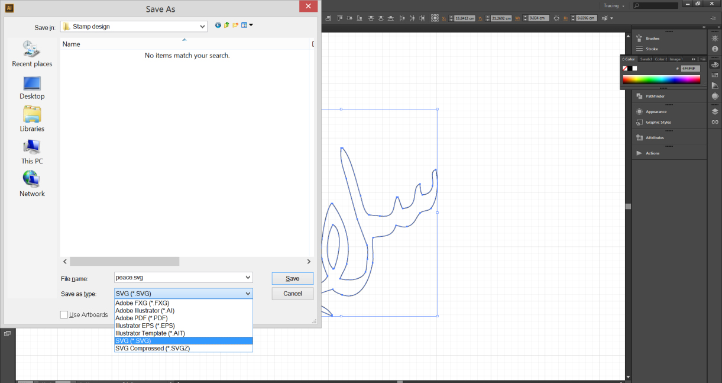Go up one folder level

click(x=226, y=25)
